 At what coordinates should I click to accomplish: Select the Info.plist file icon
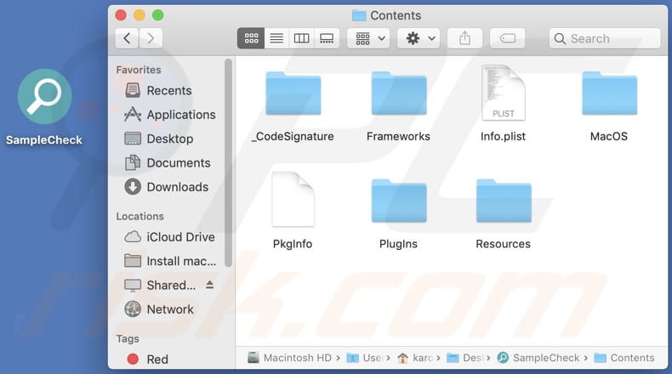(503, 93)
